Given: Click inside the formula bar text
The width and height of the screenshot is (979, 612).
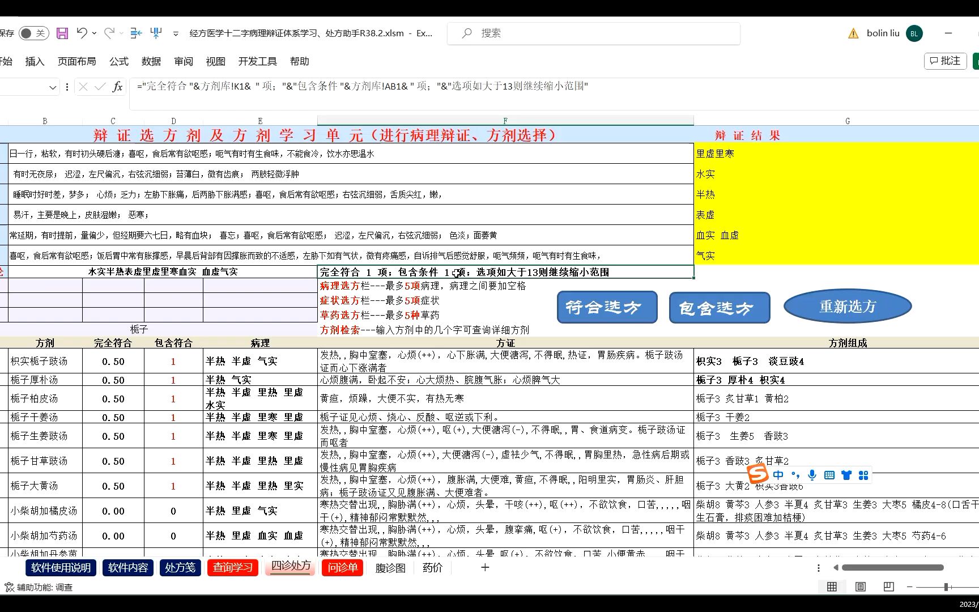Looking at the screenshot, I should point(363,86).
